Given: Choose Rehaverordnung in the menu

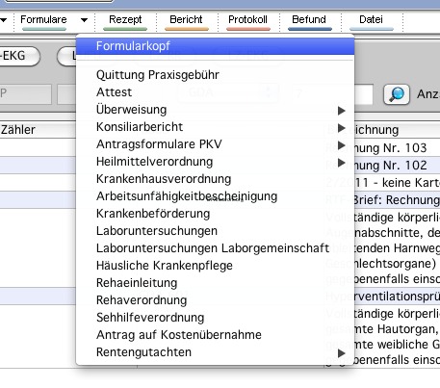Looking at the screenshot, I should (215, 300).
